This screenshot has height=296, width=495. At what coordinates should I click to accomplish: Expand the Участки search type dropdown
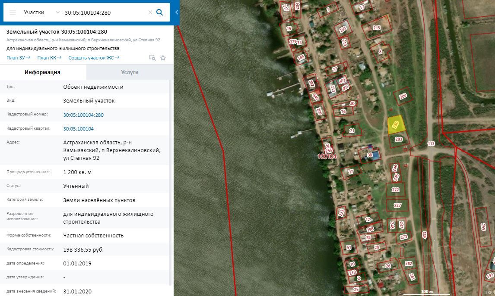point(58,12)
